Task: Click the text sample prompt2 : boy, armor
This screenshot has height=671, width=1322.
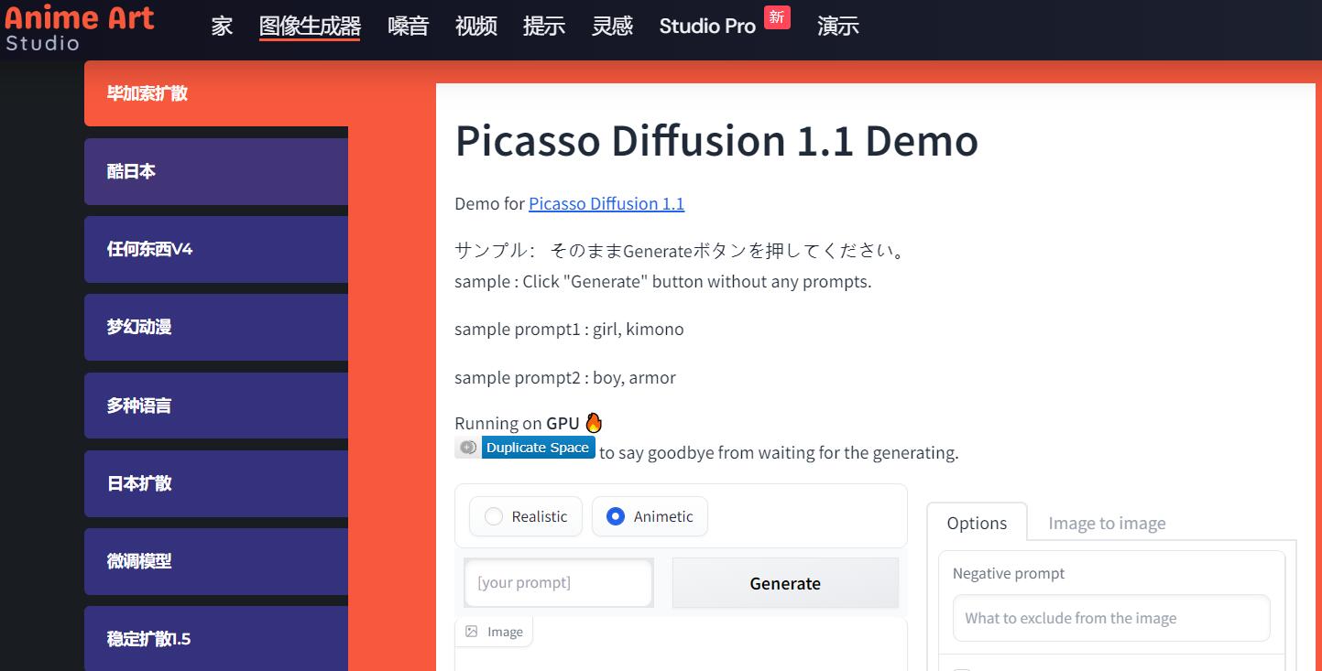Action: [x=565, y=377]
